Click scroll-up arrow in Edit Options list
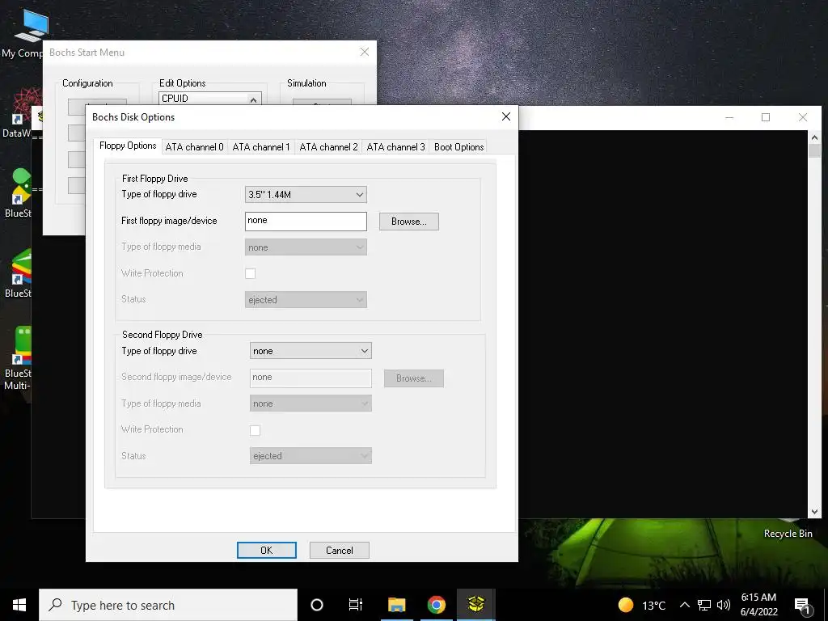 point(253,99)
